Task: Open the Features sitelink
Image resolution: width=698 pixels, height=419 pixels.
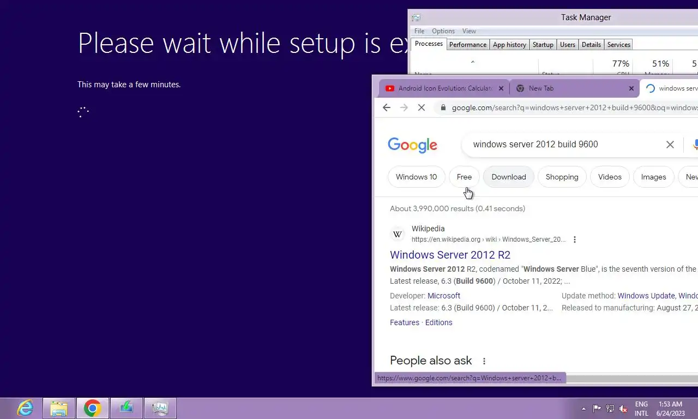Action: tap(405, 322)
